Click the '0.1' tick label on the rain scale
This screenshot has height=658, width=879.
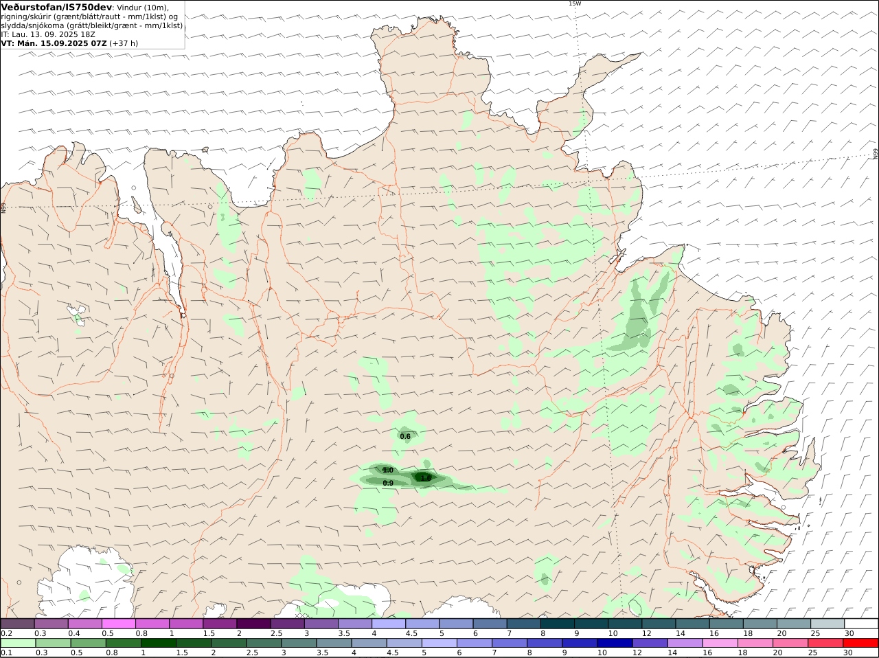click(6, 653)
